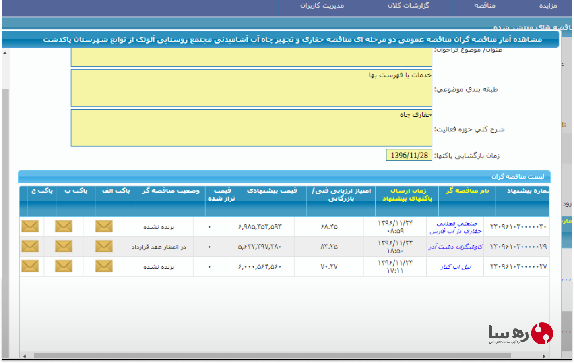
Task: Click the شرح کلی حوزه فعالیت text area
Action: pyautogui.click(x=252, y=128)
